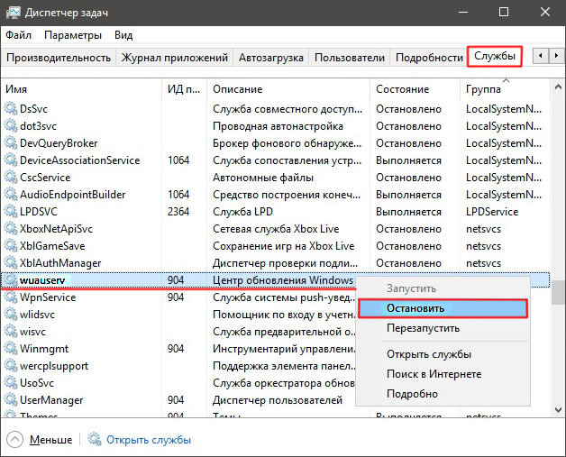Open the Вид menu
This screenshot has width=566, height=457.
pos(123,35)
